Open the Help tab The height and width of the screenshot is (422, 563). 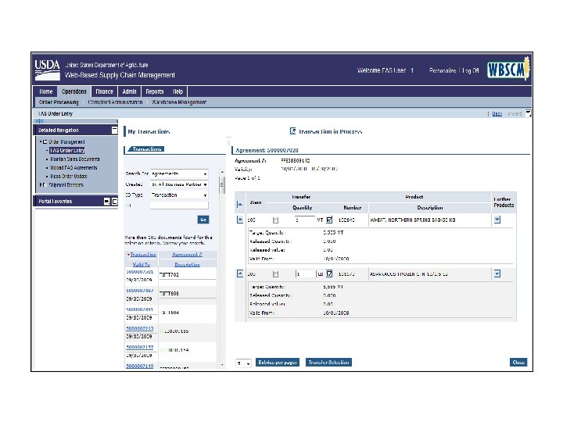coord(178,91)
